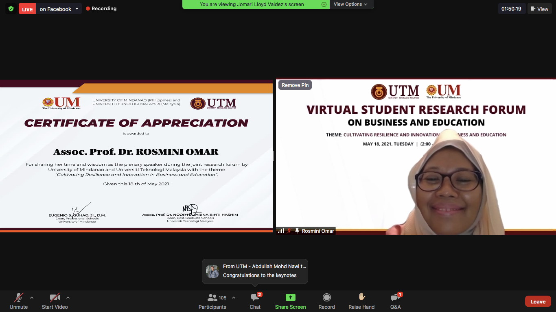
Task: Start the video camera
Action: (x=55, y=301)
